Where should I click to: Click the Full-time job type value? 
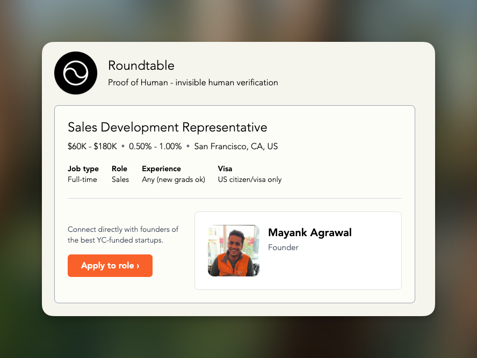(x=82, y=180)
